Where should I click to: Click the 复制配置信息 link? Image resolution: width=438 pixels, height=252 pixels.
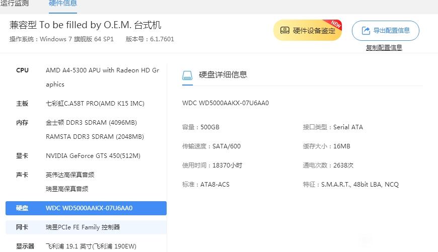[x=384, y=48]
